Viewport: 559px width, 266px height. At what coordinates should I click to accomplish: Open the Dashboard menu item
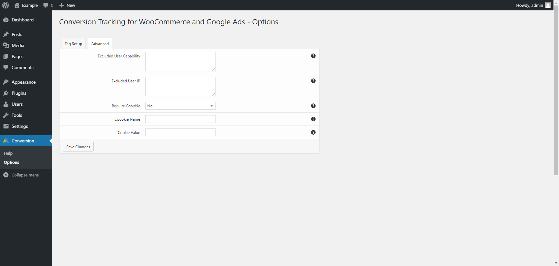pyautogui.click(x=26, y=20)
